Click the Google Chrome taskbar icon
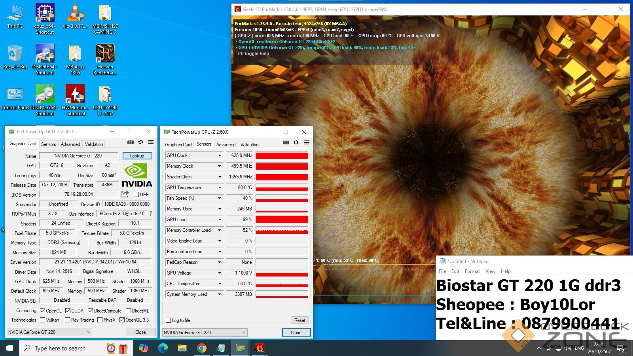Image resolution: width=633 pixels, height=356 pixels. pos(202,348)
